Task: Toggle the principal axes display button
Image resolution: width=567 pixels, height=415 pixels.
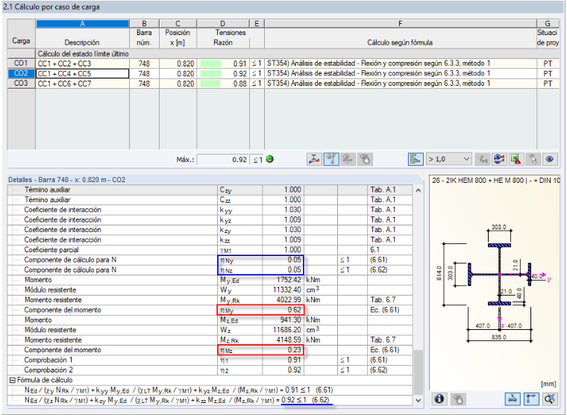Action: click(531, 399)
